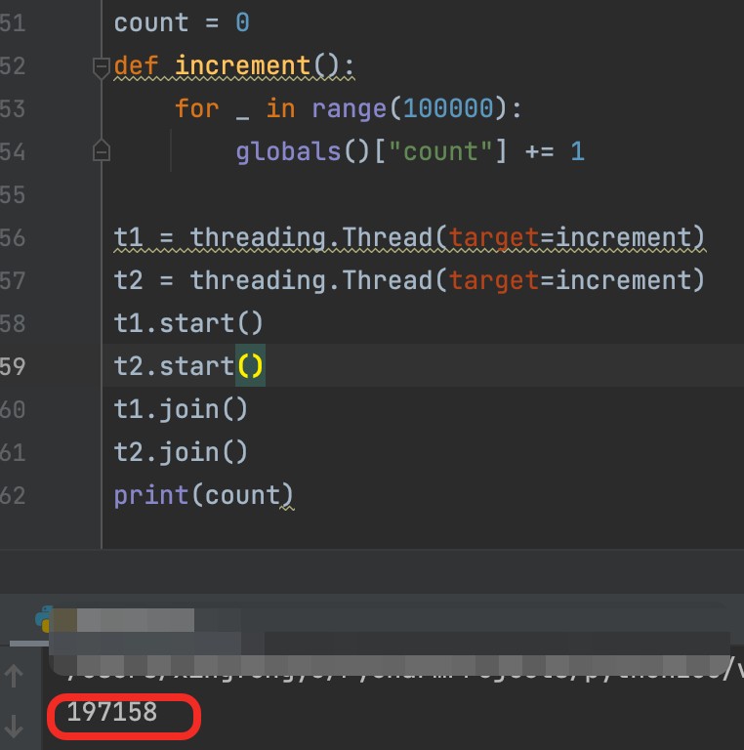
Task: Collapse the increment function fold marker
Action: tap(102, 67)
